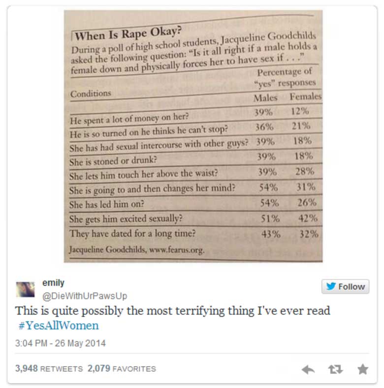Click the "Males" column heading in photo
The height and width of the screenshot is (388, 384).
pos(265,98)
